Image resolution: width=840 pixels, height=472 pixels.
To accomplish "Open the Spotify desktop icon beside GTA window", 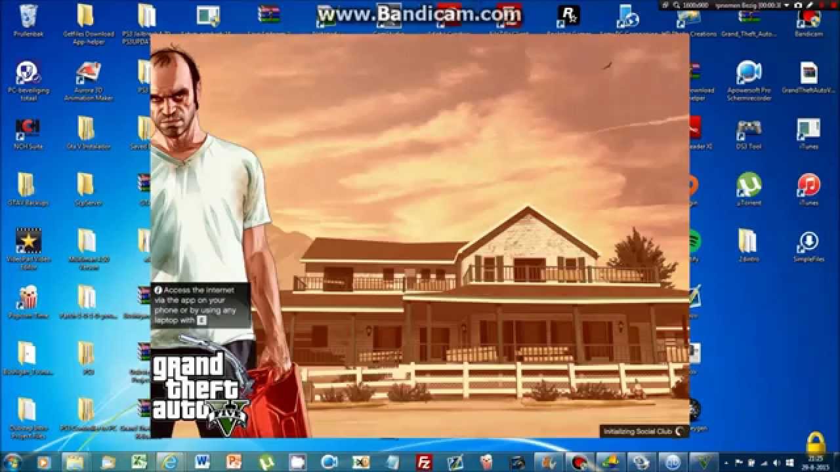I will [694, 243].
